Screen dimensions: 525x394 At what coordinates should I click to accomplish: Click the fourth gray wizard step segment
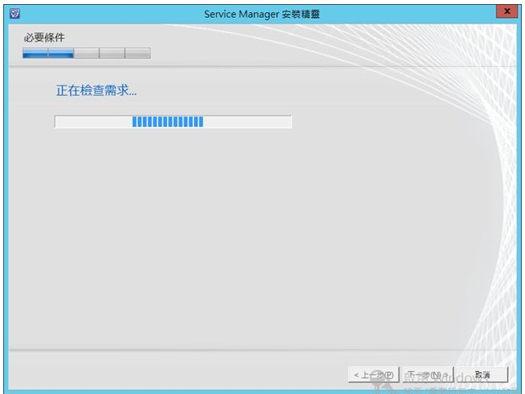click(x=112, y=53)
